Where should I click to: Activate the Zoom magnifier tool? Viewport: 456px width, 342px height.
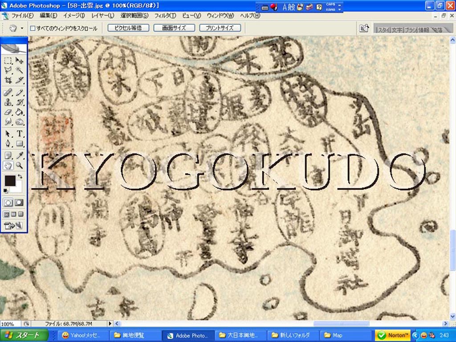point(19,166)
